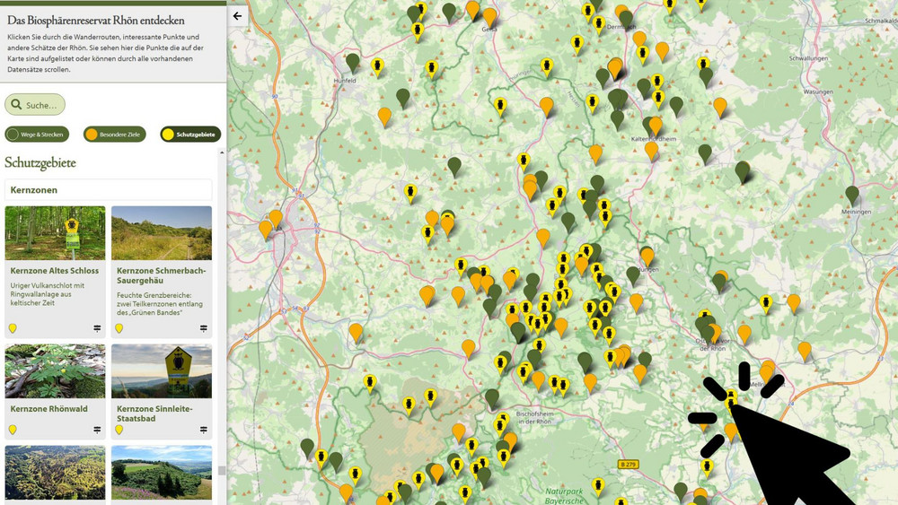898x505 pixels.
Task: Click yellow pin icon in Sinnleite-Staatsbad card
Action: (x=119, y=430)
